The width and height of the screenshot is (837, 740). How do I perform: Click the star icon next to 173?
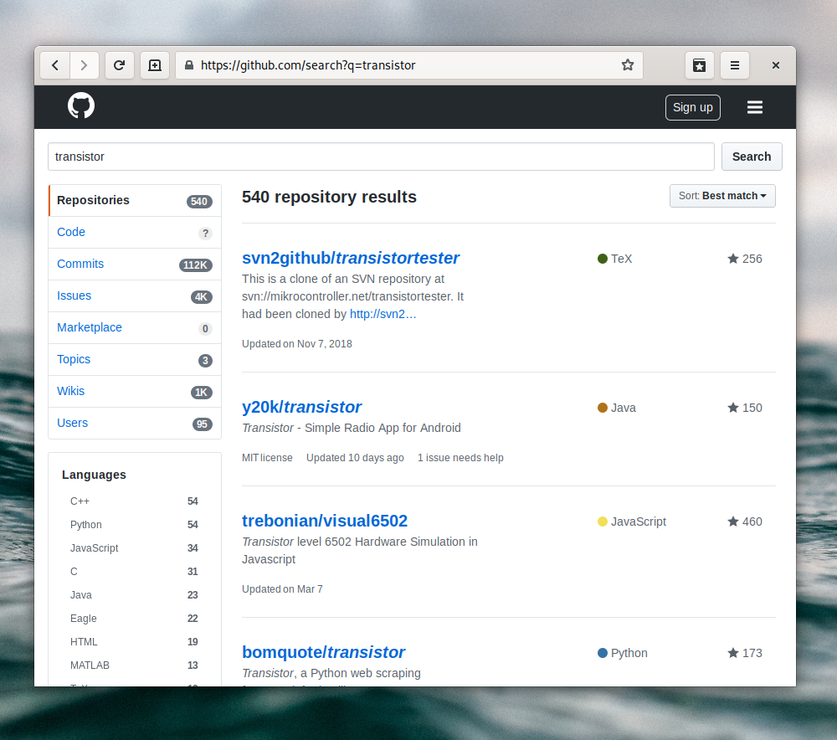click(733, 653)
